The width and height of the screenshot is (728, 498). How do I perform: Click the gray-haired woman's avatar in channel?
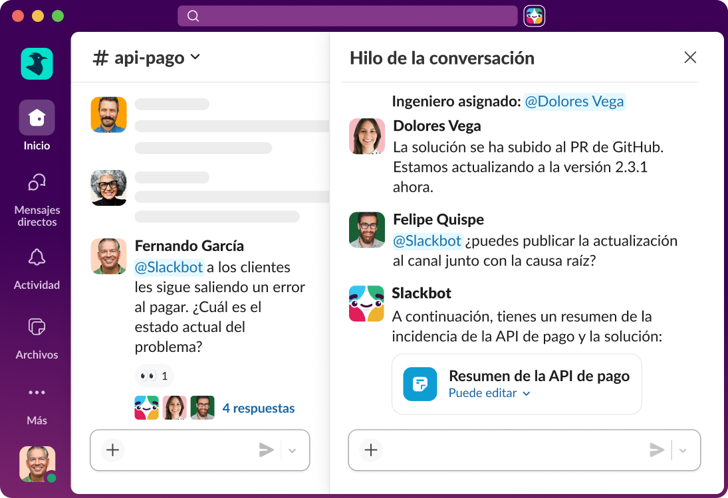[108, 188]
